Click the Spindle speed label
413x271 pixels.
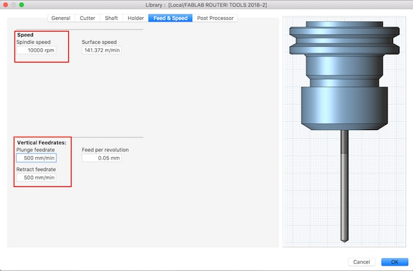click(x=34, y=42)
